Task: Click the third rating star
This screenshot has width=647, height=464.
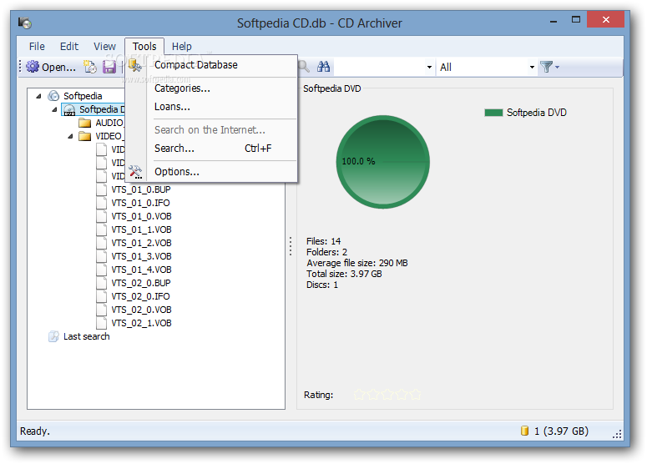Action: click(x=387, y=395)
